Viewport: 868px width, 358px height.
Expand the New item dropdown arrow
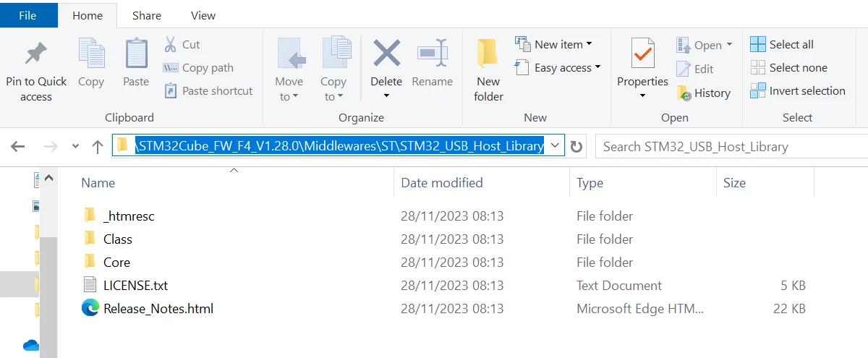tap(589, 44)
